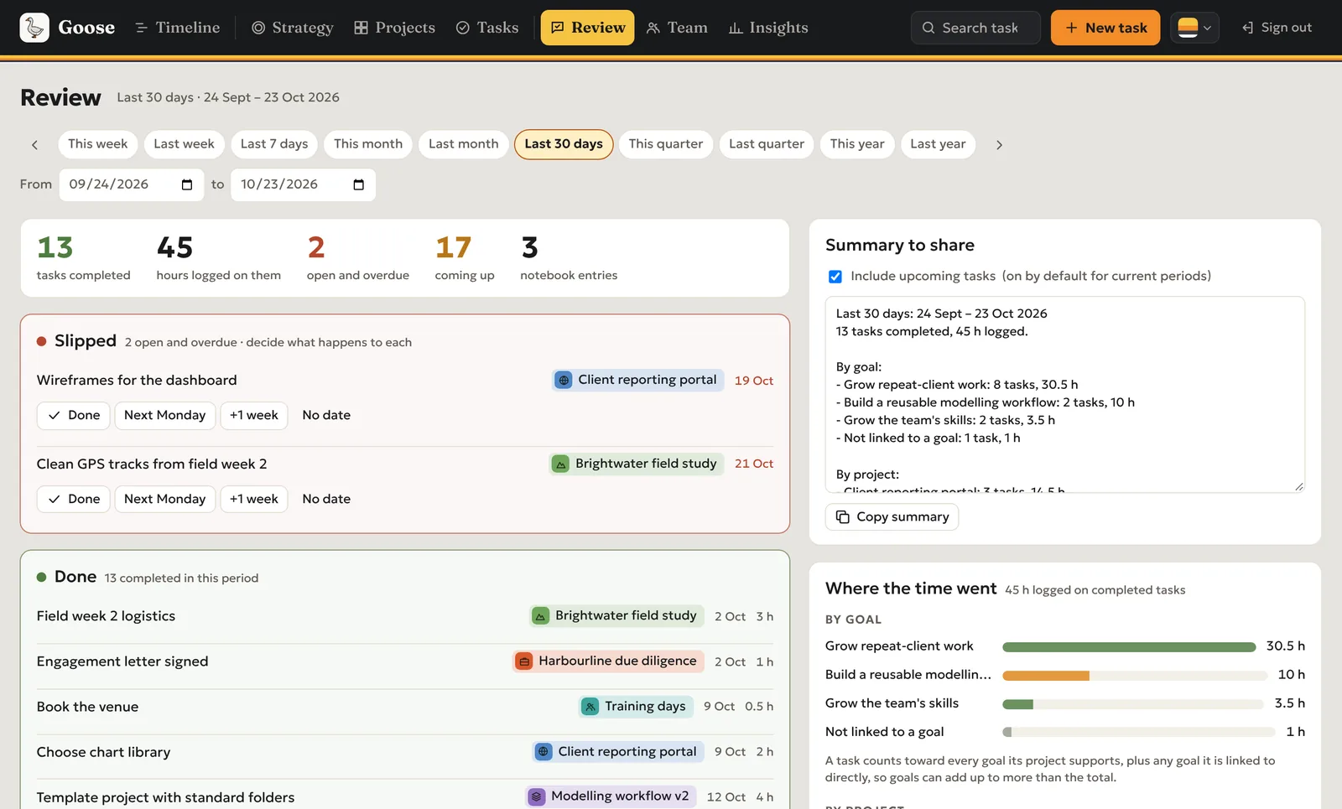Open the Insights page

(x=768, y=28)
